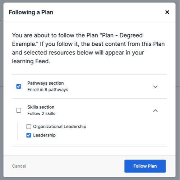Click the vertical indent line beside the skills list
The width and height of the screenshot is (180, 180).
coord(18,131)
